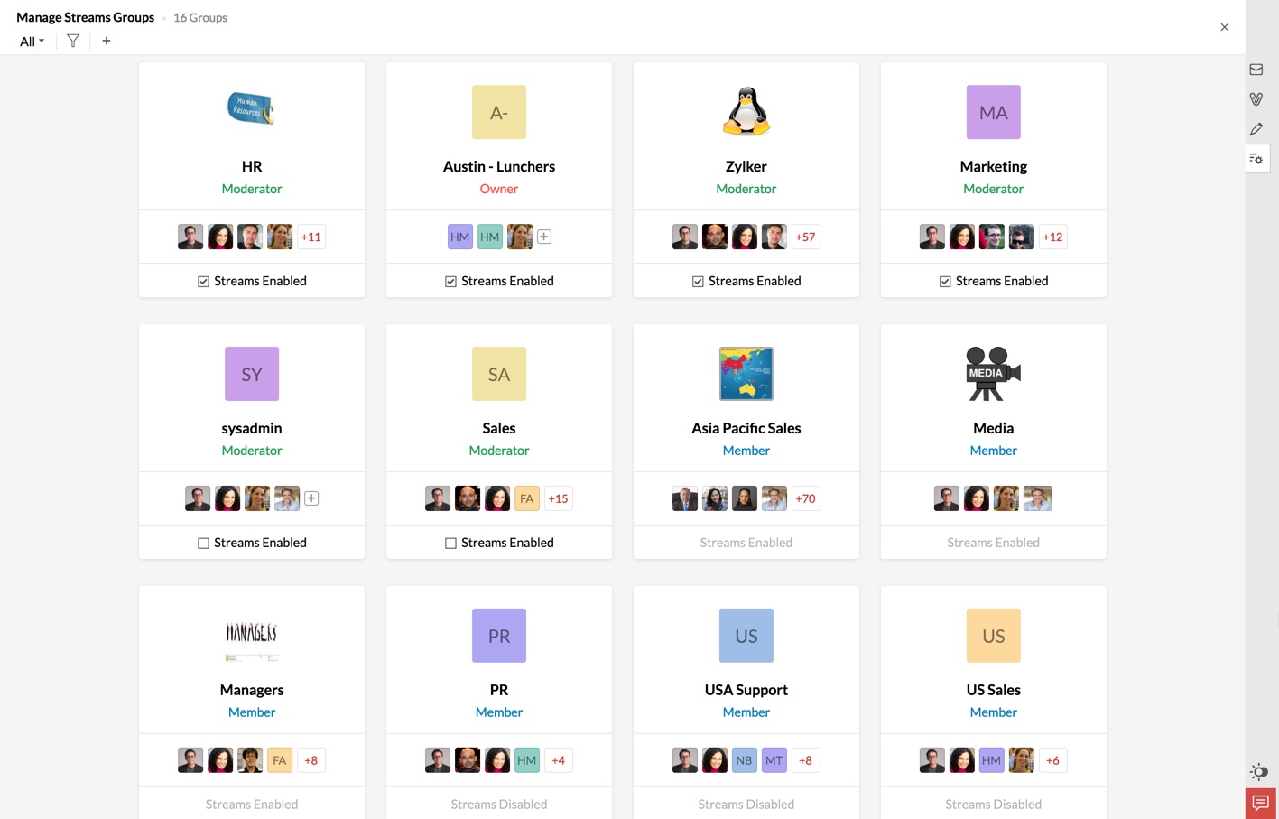Click the Managers group name
The height and width of the screenshot is (819, 1279).
click(252, 690)
